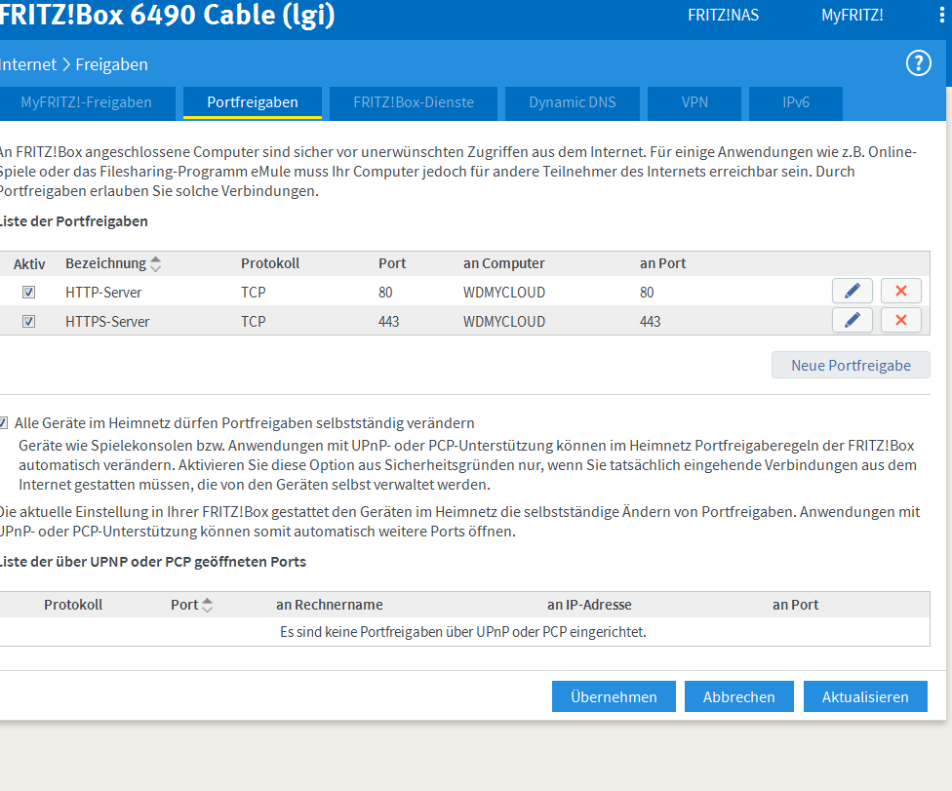The height and width of the screenshot is (791, 952).
Task: Delete the HTTP-Server port forwarding rule
Action: [x=901, y=291]
